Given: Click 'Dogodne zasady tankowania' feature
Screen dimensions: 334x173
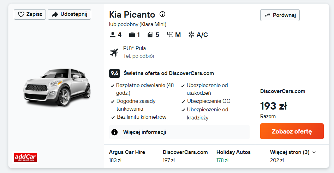Looking at the screenshot, I should coord(136,105).
